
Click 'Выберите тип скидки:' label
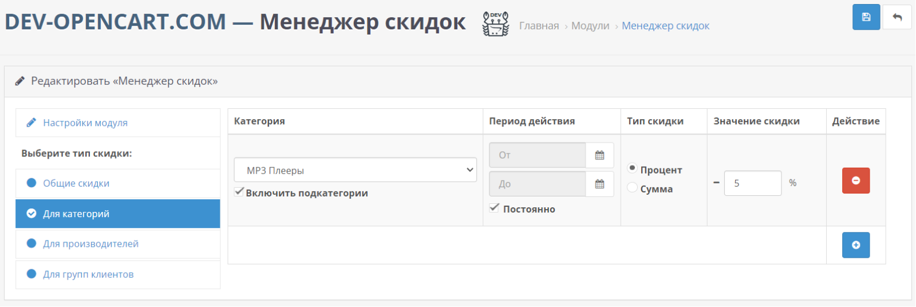(x=77, y=153)
